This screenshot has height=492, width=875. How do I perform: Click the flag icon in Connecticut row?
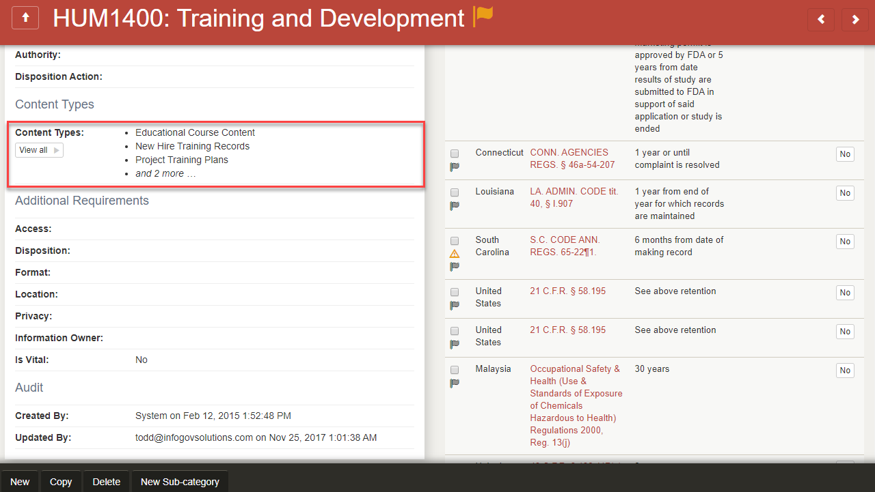[x=455, y=167]
